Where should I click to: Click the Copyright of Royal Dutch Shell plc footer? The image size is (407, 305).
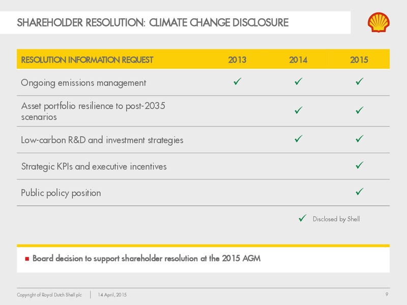49,295
